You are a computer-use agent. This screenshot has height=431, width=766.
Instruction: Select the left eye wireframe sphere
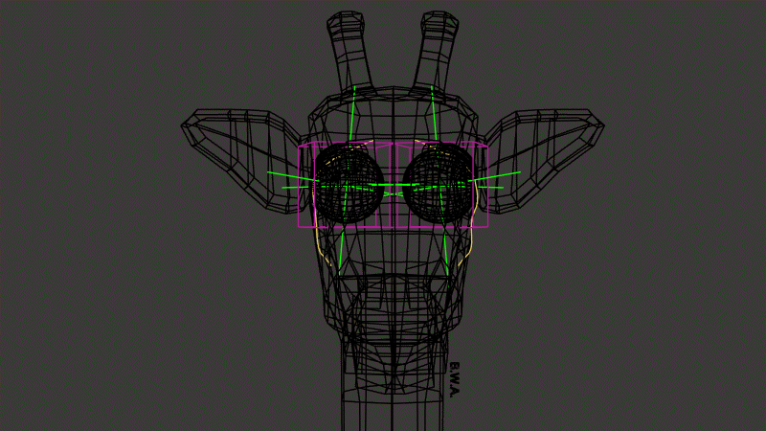pyautogui.click(x=349, y=184)
